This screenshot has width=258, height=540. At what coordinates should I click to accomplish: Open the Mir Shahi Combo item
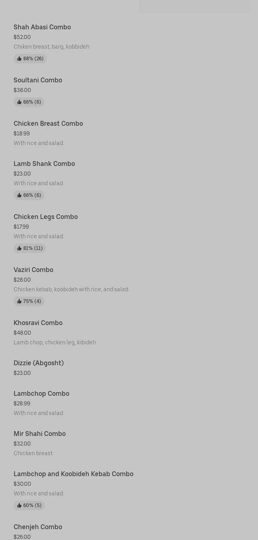40,434
